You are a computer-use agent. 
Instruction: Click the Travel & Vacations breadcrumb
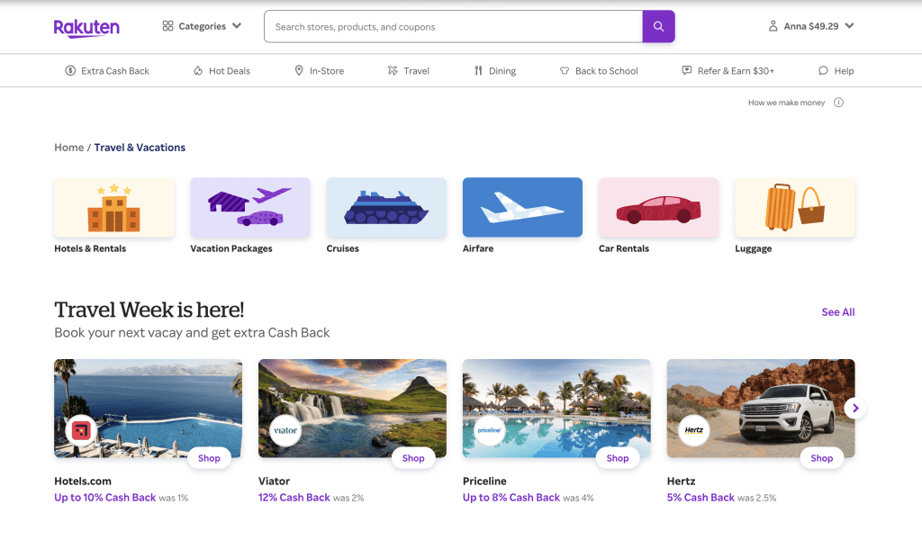[140, 148]
